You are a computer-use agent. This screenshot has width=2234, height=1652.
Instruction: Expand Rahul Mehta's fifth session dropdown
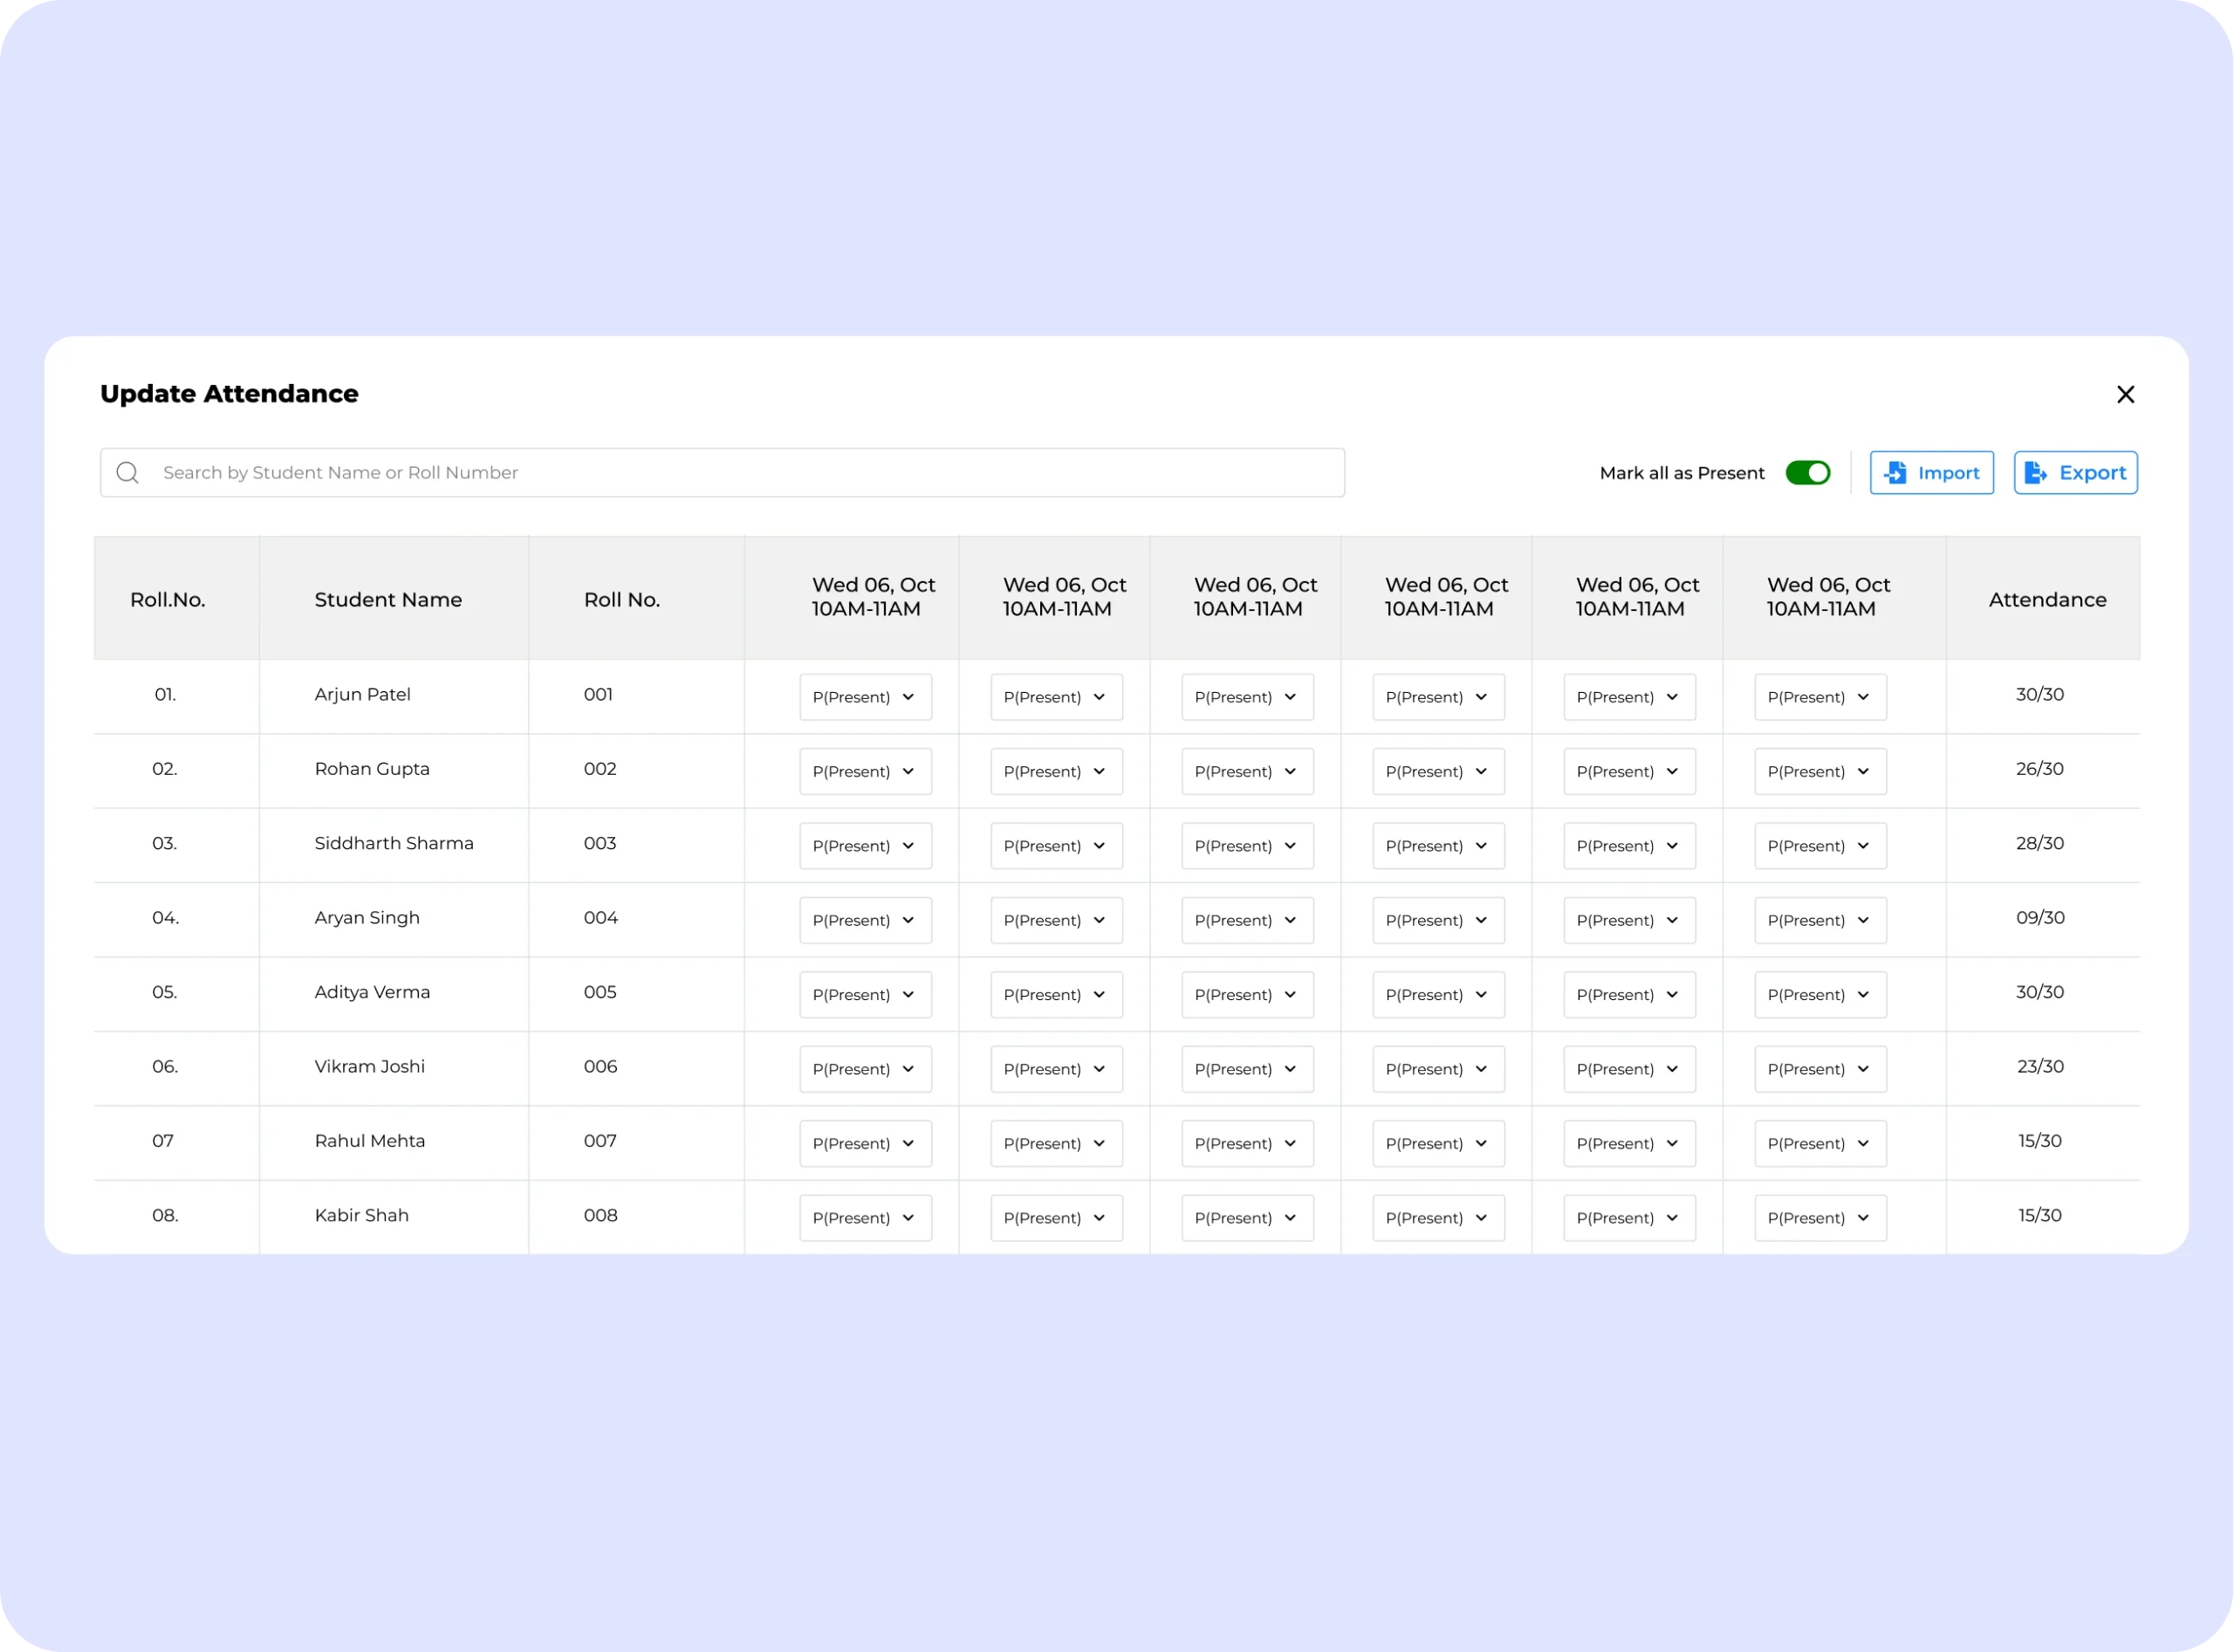pyautogui.click(x=1629, y=1144)
